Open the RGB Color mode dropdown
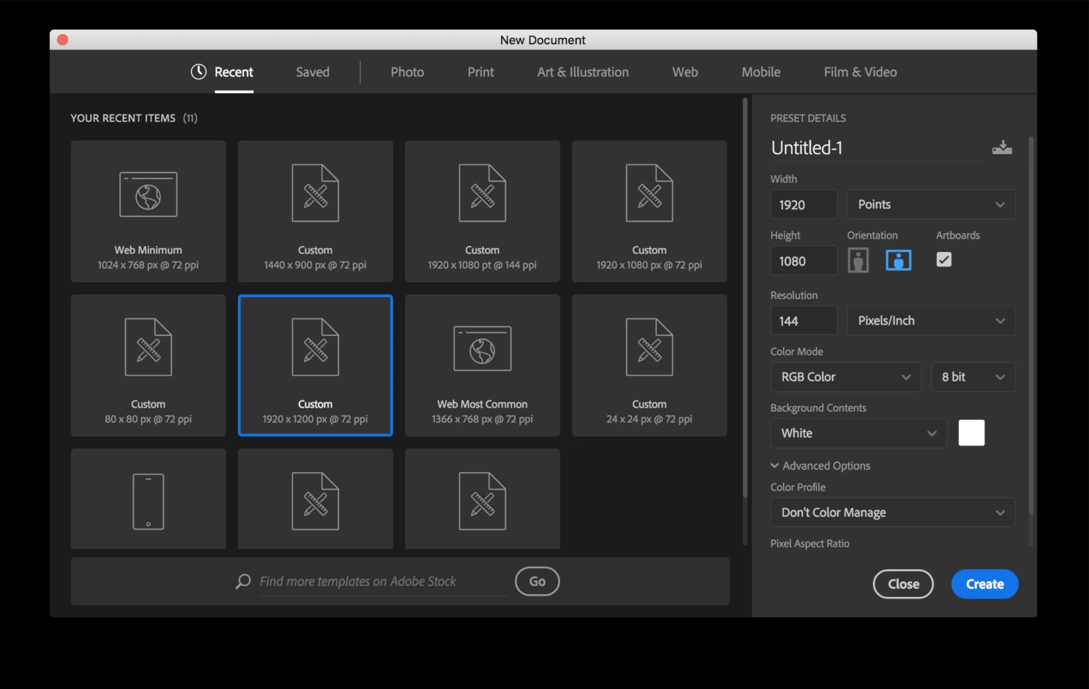Screen dimensions: 1089x689 click(845, 377)
